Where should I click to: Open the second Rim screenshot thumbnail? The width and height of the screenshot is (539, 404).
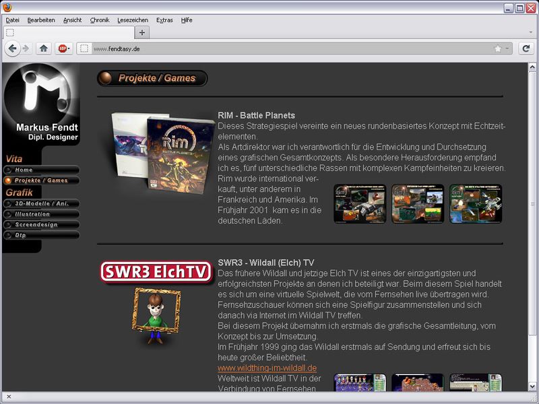click(x=418, y=204)
